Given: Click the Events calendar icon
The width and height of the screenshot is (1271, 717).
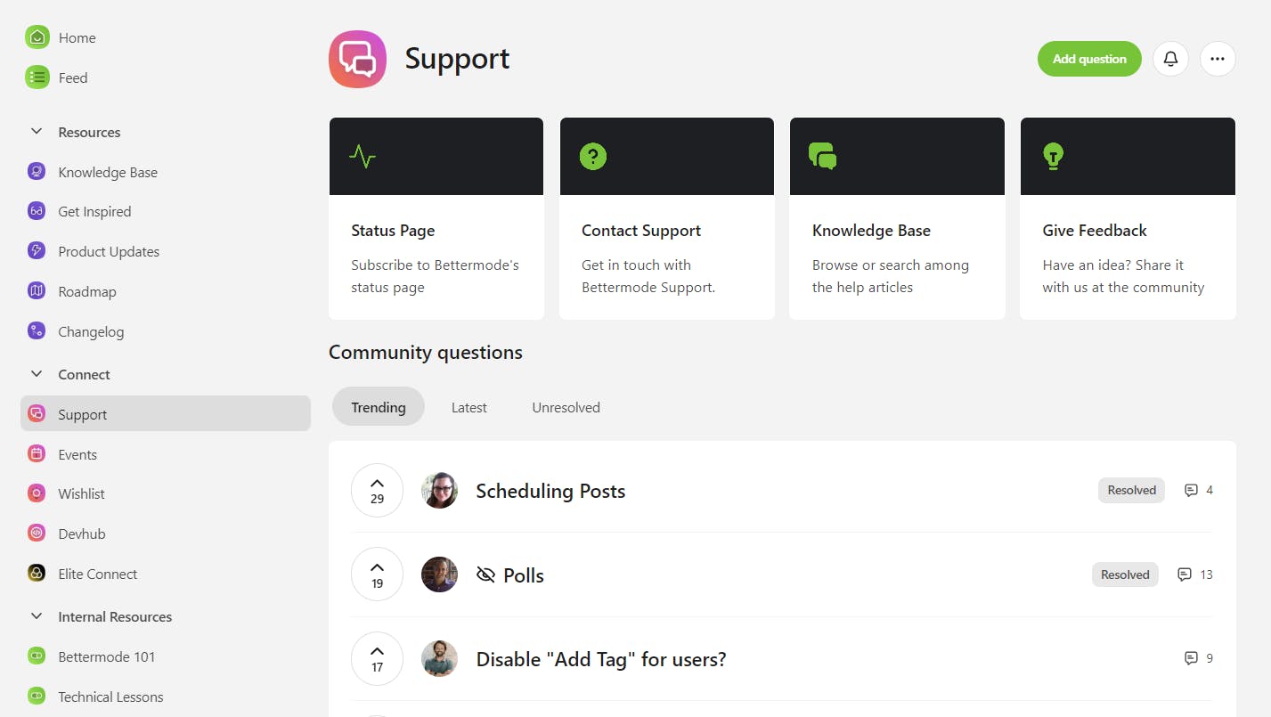Looking at the screenshot, I should (37, 454).
